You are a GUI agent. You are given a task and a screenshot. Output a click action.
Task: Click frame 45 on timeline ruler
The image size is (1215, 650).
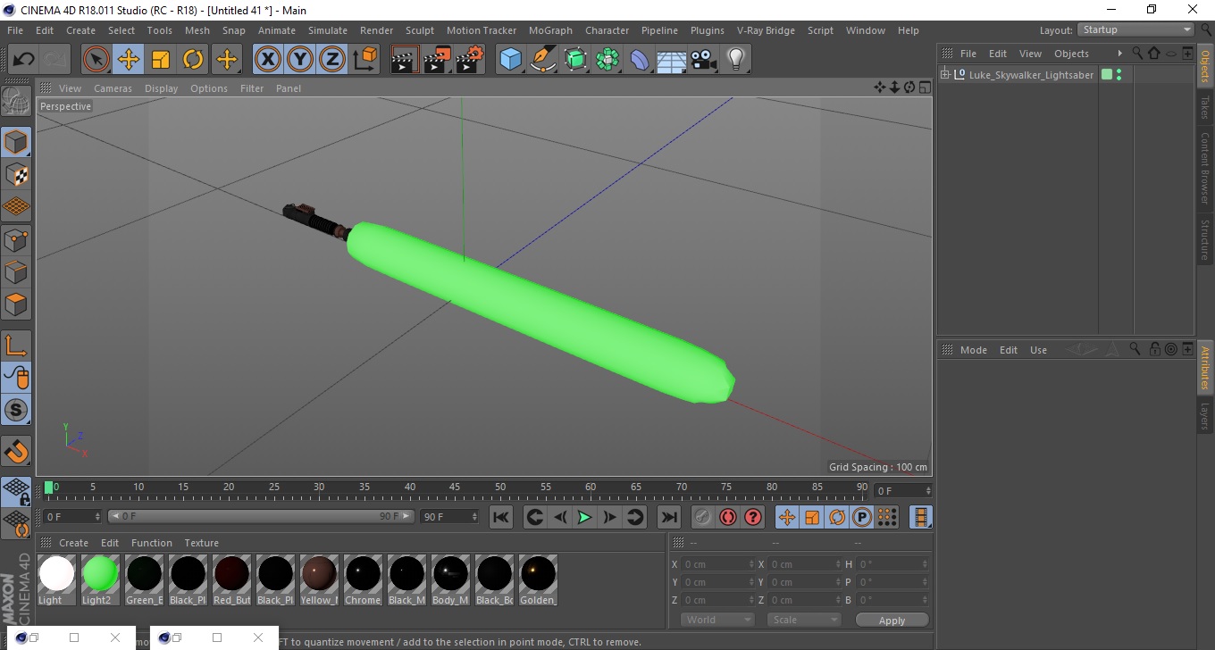(455, 487)
